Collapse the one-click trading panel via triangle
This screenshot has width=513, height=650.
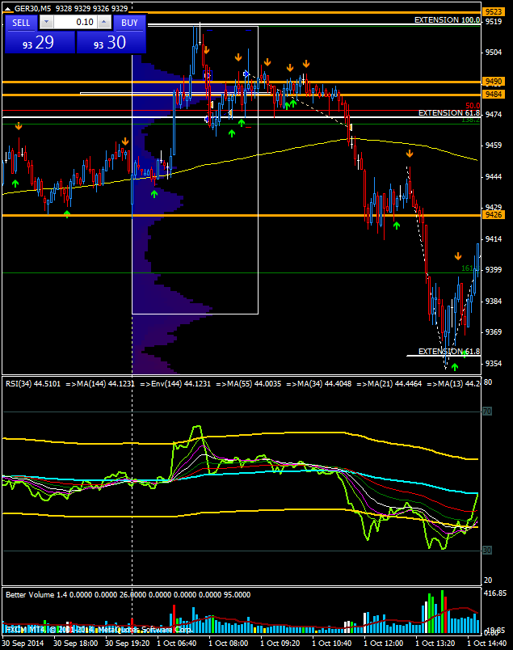tap(8, 8)
